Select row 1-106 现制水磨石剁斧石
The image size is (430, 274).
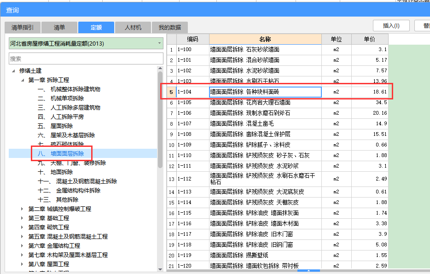(x=278, y=113)
